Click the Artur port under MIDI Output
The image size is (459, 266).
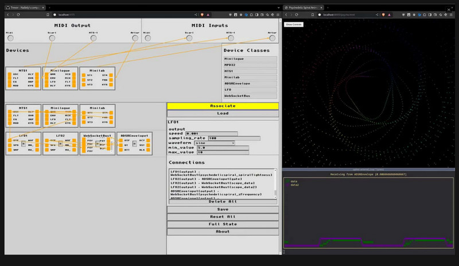pyautogui.click(x=135, y=38)
